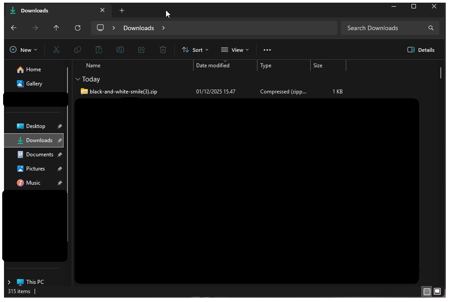Click the Share icon in toolbar
The height and width of the screenshot is (302, 451).
click(x=142, y=50)
